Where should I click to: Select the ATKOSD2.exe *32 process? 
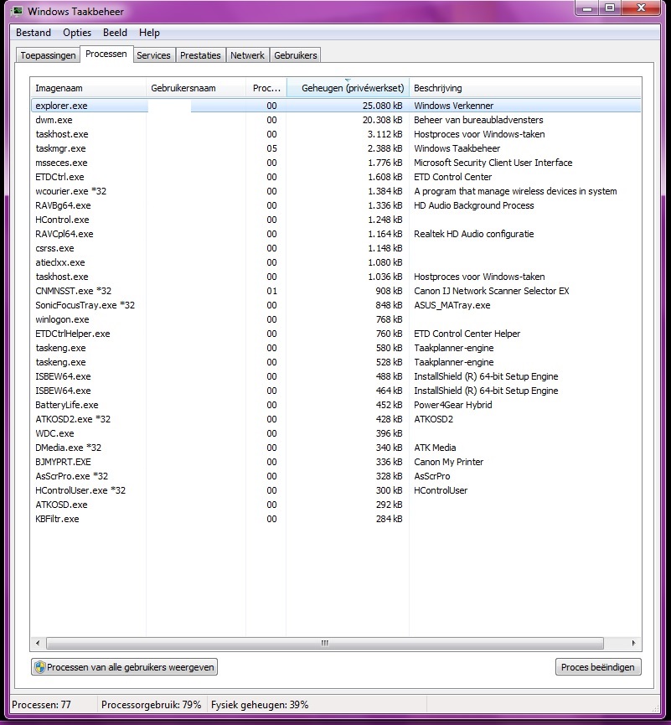coord(336,419)
